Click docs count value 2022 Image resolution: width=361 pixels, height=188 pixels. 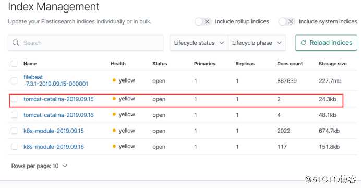pyautogui.click(x=284, y=131)
